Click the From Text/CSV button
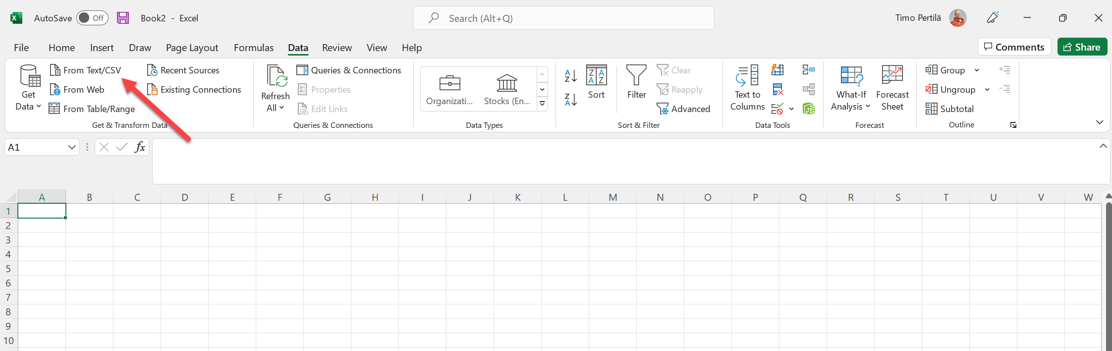The image size is (1112, 351). coord(86,70)
